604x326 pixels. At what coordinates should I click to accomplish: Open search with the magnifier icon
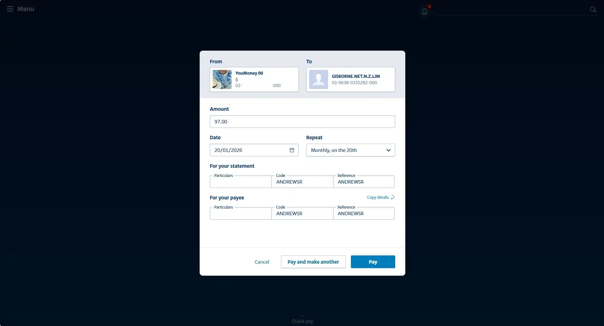click(x=593, y=9)
